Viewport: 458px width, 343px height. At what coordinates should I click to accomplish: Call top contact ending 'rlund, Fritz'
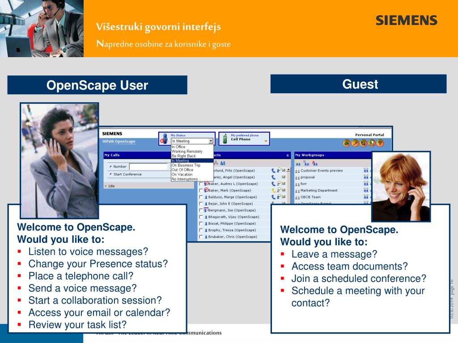tap(273, 171)
